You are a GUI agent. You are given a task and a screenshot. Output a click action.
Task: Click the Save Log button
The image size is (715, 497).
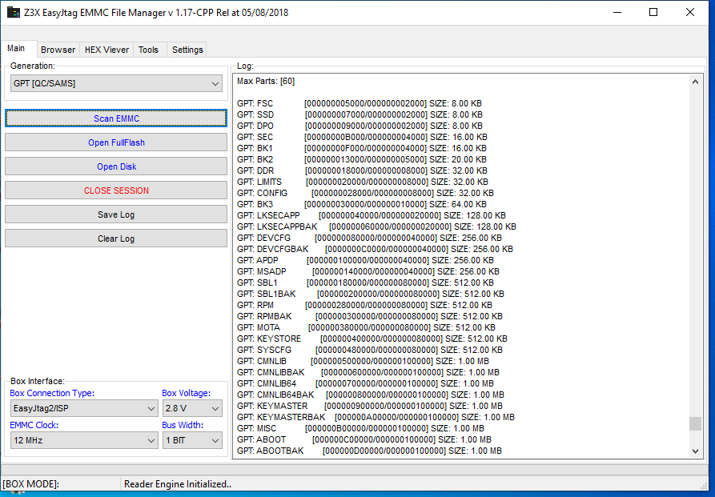(x=116, y=214)
